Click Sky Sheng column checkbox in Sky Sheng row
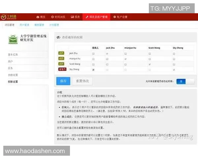198x159 pixels. pos(174,70)
